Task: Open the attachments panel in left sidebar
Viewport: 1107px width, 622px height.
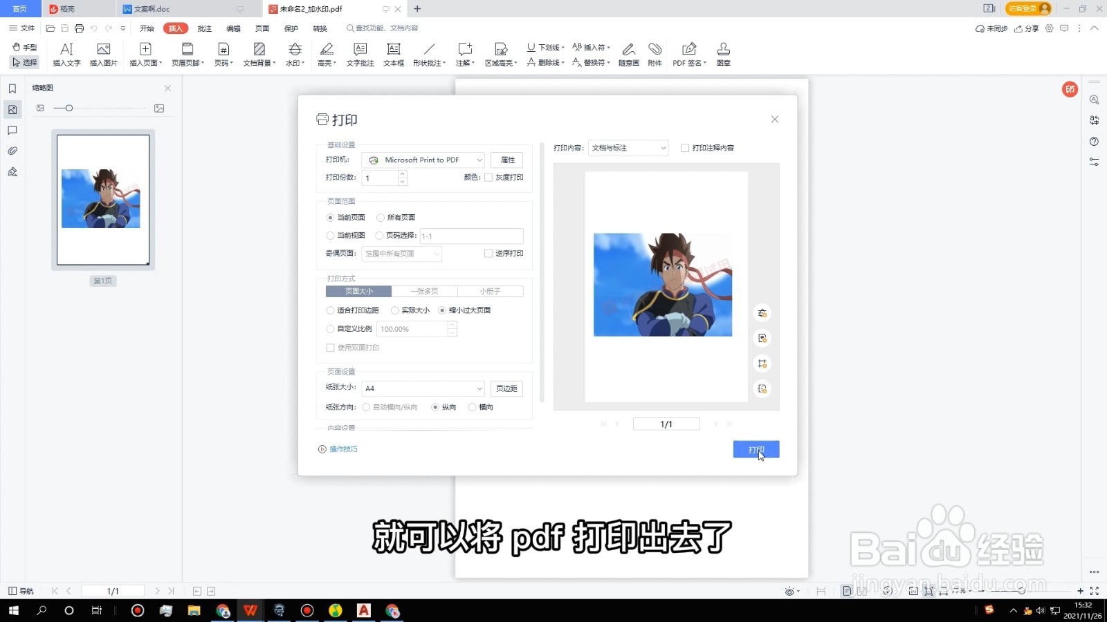Action: click(12, 151)
